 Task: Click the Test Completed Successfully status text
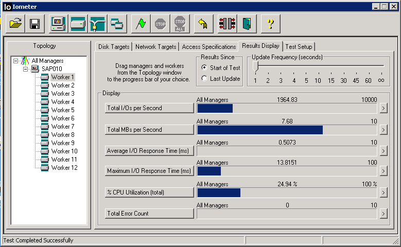38,240
